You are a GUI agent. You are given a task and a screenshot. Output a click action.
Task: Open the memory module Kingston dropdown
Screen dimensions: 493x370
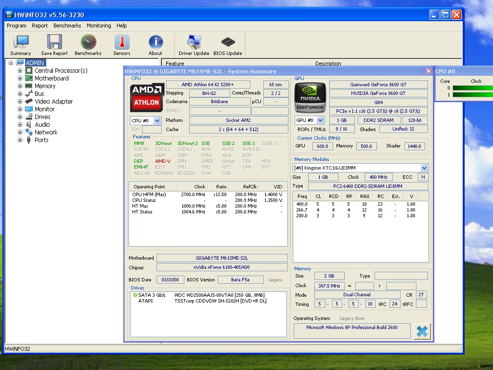424,168
